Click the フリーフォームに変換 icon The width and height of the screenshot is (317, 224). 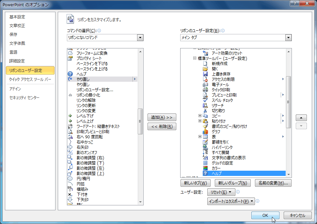coord(70,53)
